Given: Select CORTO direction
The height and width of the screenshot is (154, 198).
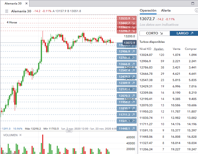Looking at the screenshot, I should [154, 33].
